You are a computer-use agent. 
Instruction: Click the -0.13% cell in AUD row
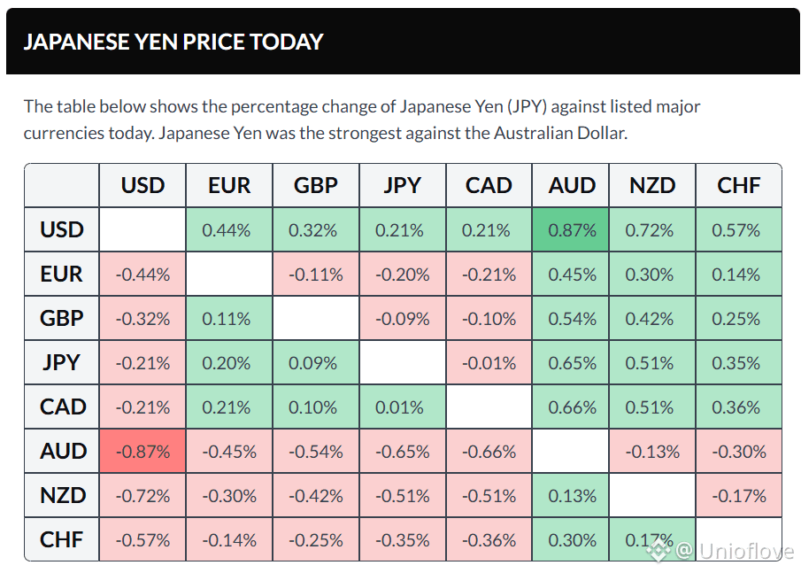[652, 452]
